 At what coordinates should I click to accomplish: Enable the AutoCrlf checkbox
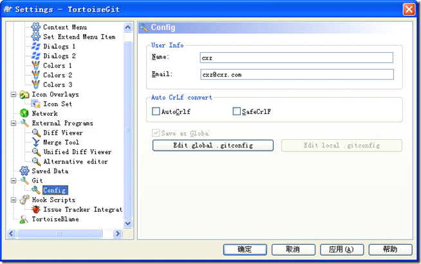pos(156,111)
